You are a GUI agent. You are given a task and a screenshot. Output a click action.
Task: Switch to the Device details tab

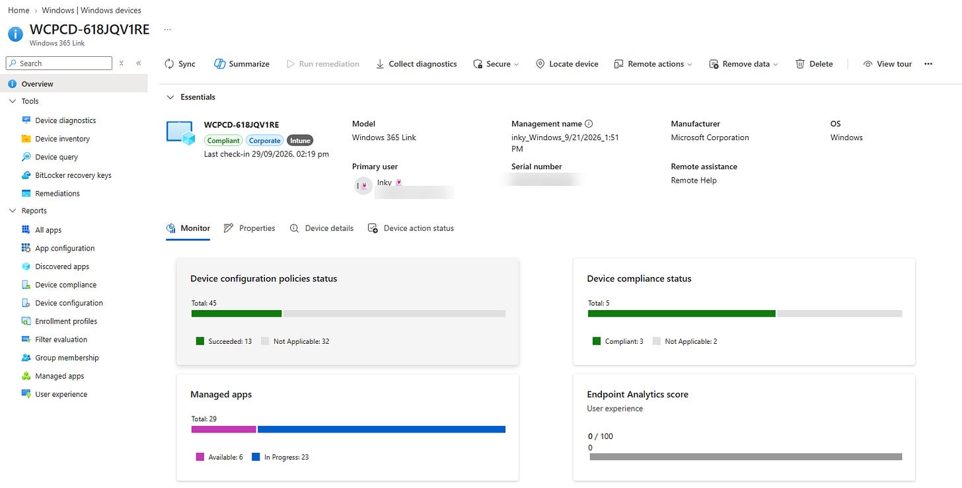[x=322, y=228]
